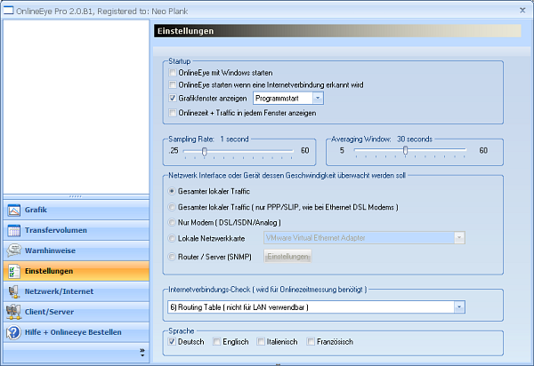The width and height of the screenshot is (534, 366).
Task: Click the Sampling Rate slider handle
Action: click(x=205, y=151)
